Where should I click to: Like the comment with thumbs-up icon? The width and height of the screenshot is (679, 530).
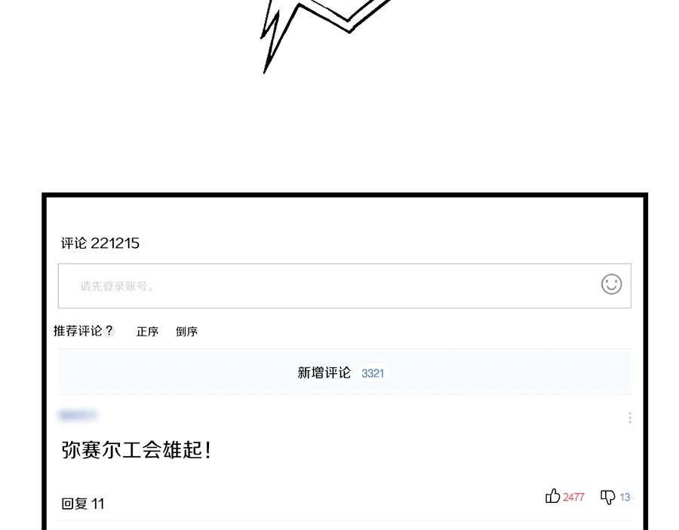click(552, 496)
